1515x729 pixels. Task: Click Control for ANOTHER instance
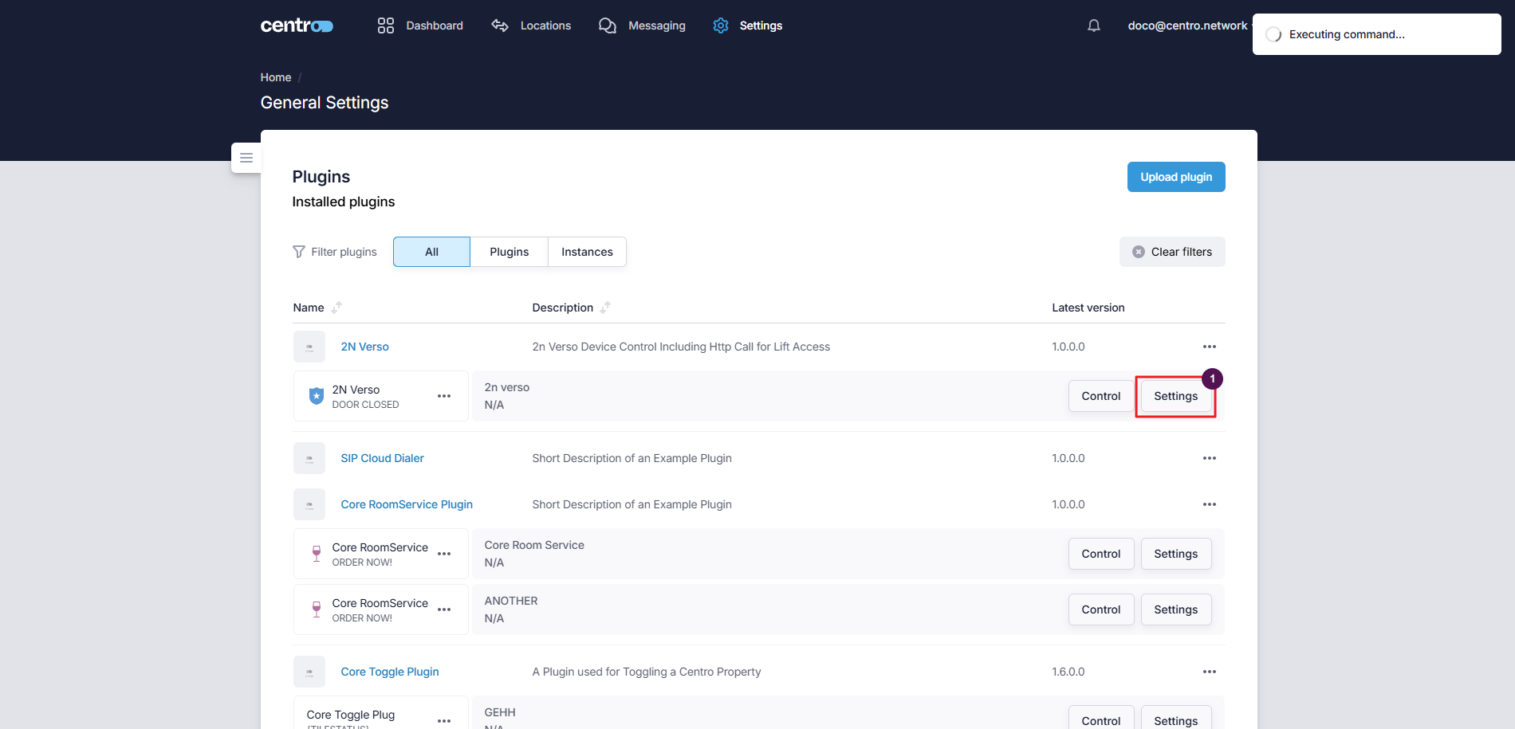[1101, 609]
